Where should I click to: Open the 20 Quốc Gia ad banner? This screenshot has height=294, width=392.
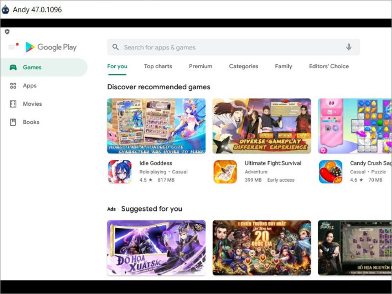(262, 248)
